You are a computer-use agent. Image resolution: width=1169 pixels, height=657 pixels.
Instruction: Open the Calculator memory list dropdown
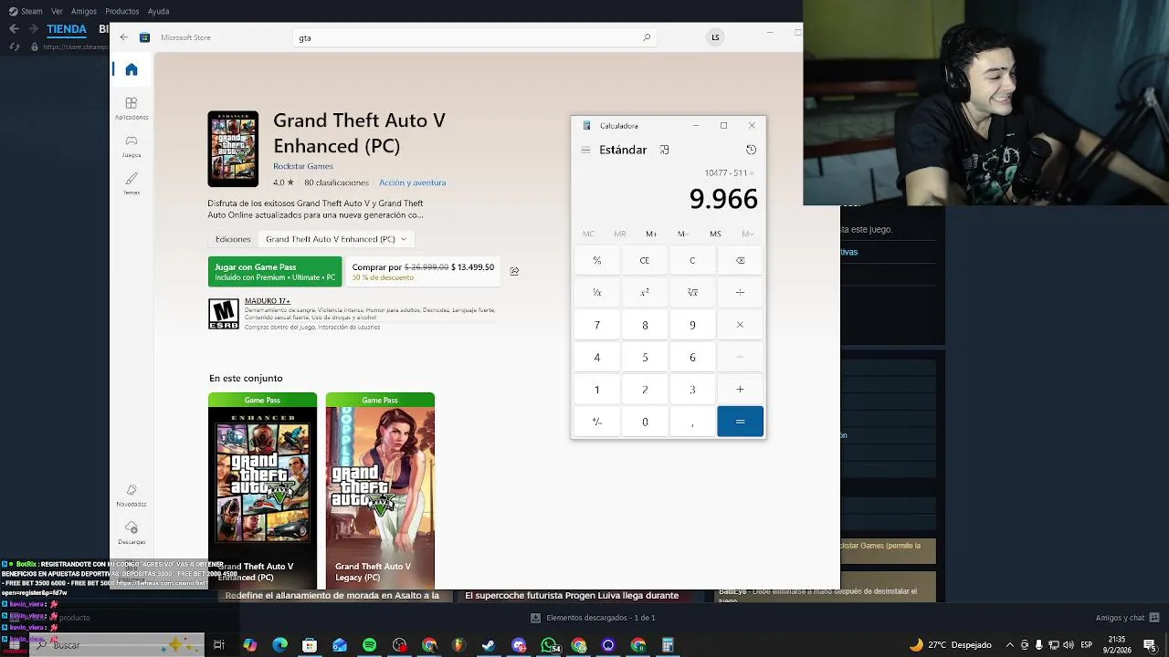(747, 234)
